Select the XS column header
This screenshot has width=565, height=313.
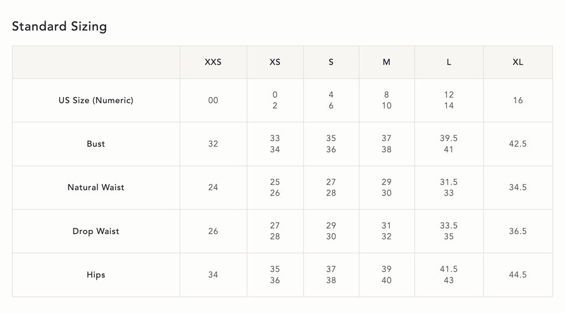point(275,62)
